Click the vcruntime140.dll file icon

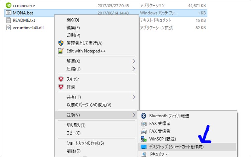[x=8, y=28]
